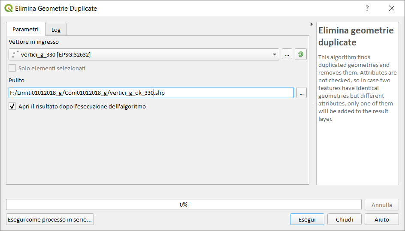The height and width of the screenshot is (231, 405).
Task: Open input layer browse ellipsis button
Action: pyautogui.click(x=287, y=54)
